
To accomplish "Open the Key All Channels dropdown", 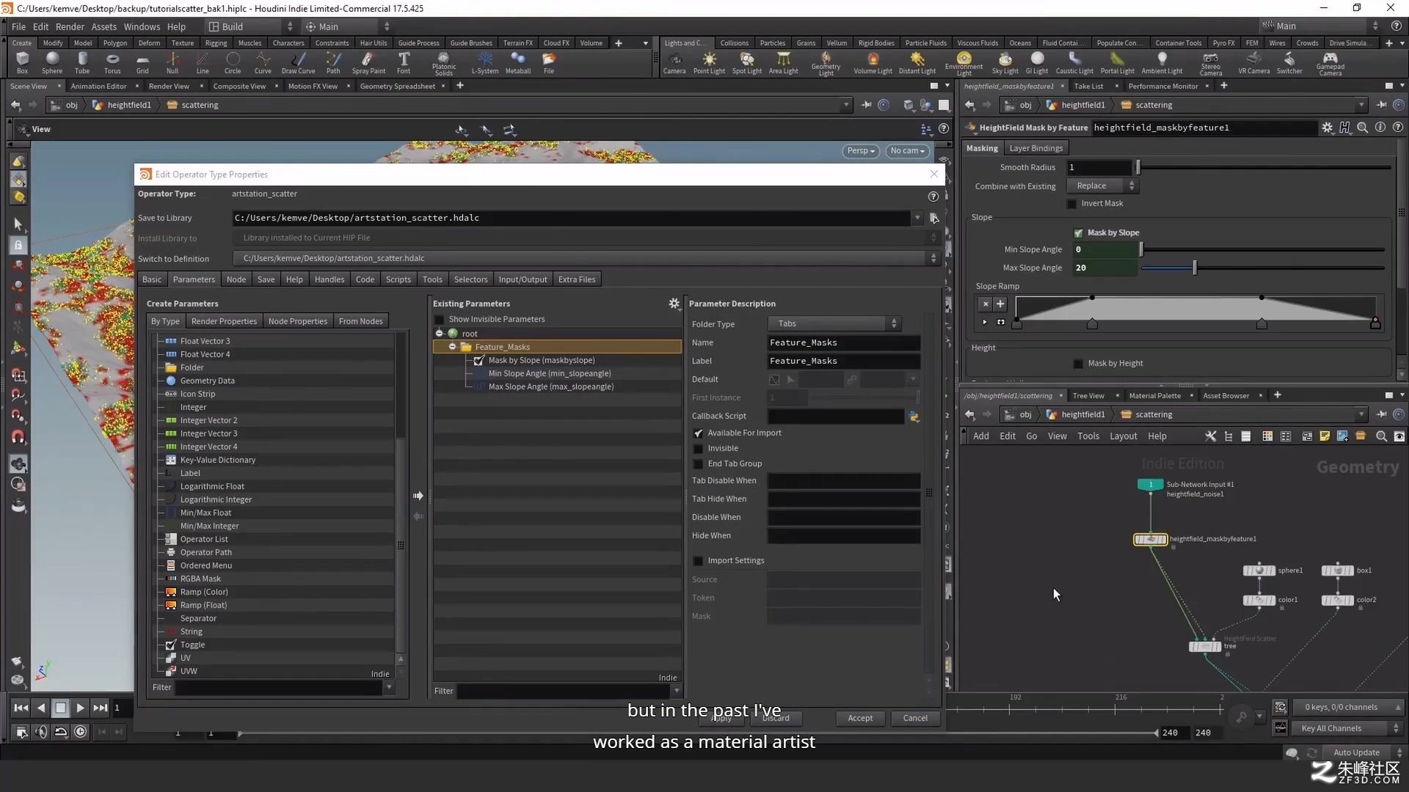I will [x=1348, y=728].
